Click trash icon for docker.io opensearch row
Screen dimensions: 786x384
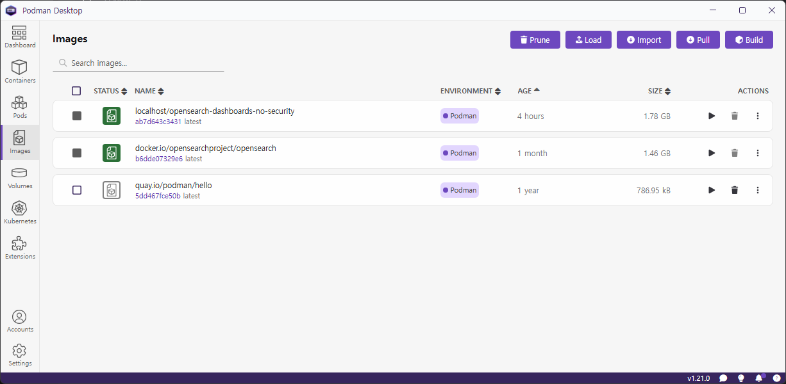(x=735, y=153)
